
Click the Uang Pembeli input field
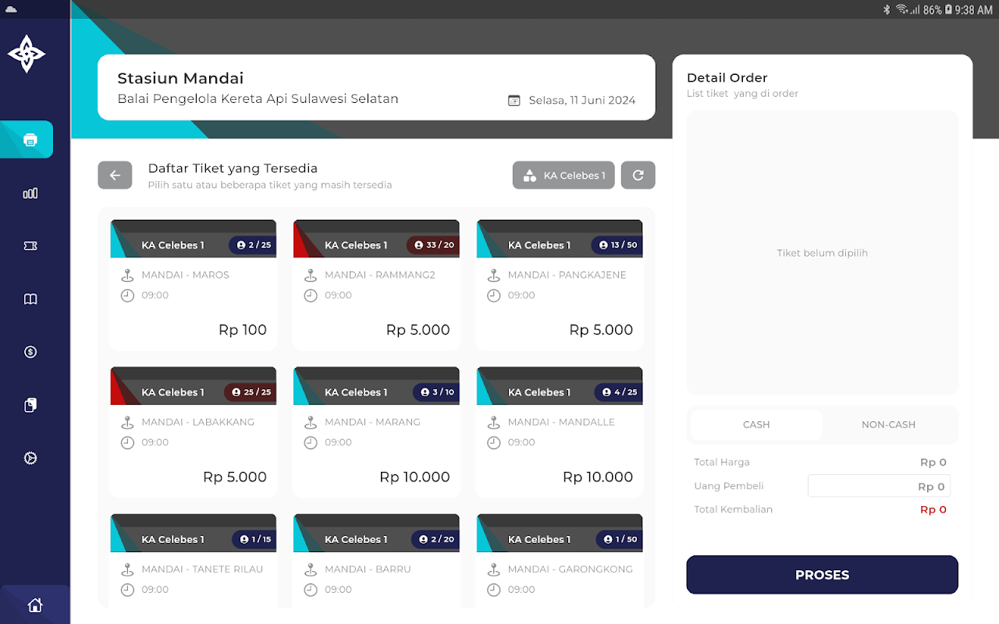click(879, 486)
